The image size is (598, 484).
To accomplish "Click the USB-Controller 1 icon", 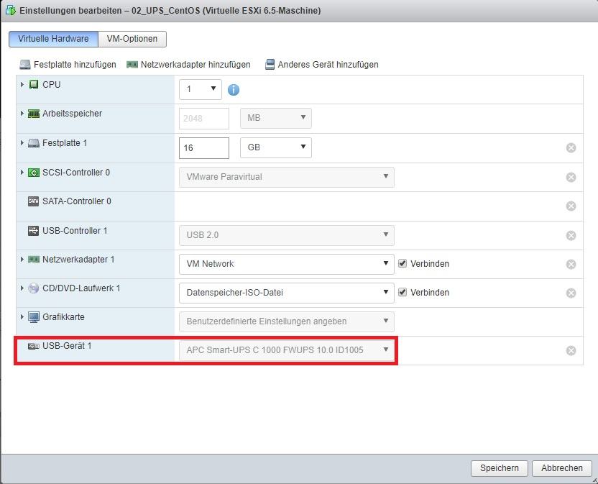I will [34, 231].
